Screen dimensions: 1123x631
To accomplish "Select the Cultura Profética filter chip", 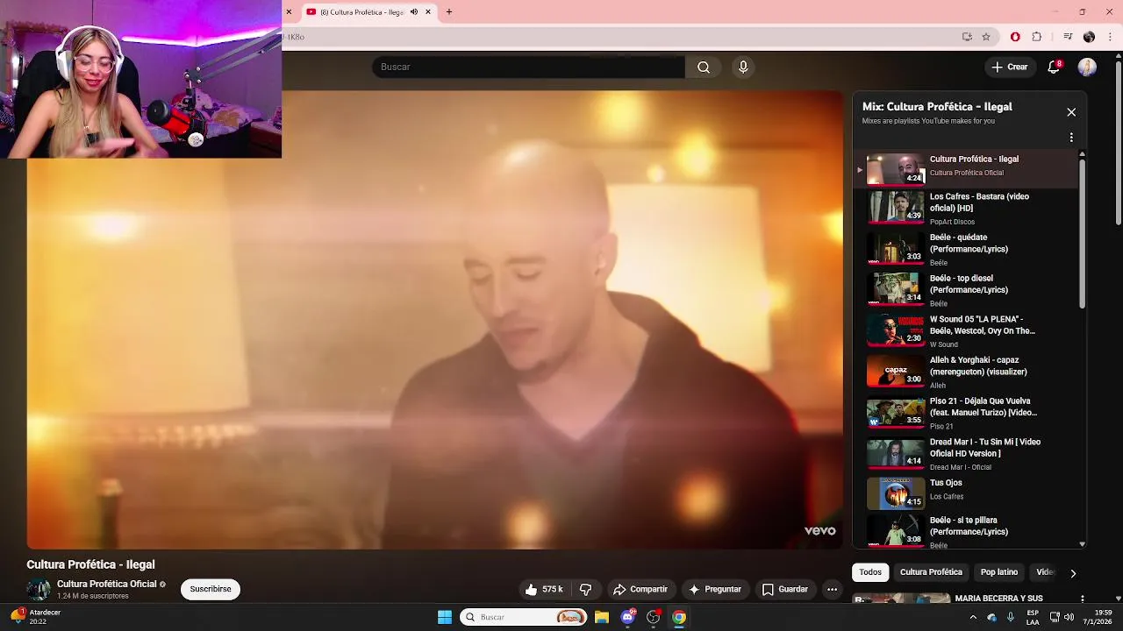I will 931,572.
